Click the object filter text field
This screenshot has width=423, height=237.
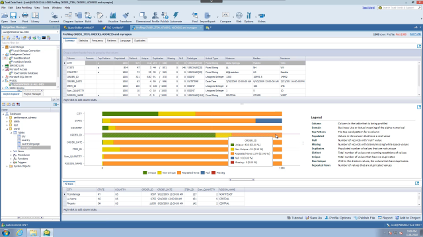(26, 99)
